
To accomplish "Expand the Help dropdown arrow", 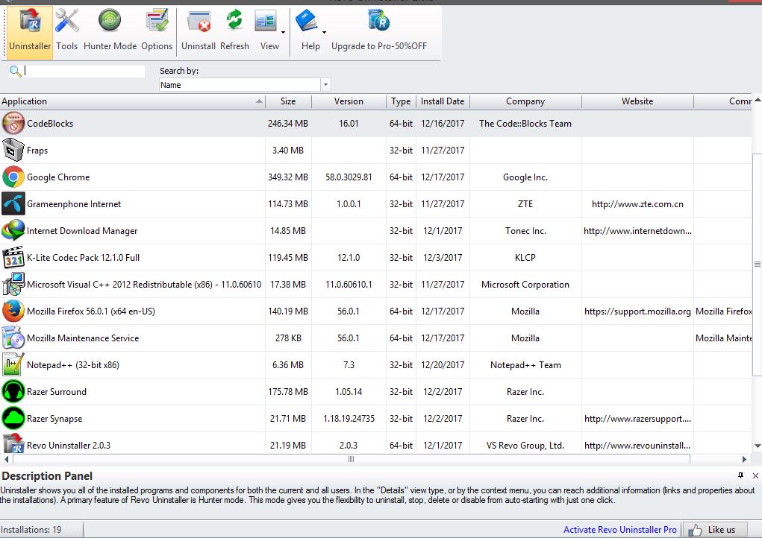I will (x=324, y=33).
